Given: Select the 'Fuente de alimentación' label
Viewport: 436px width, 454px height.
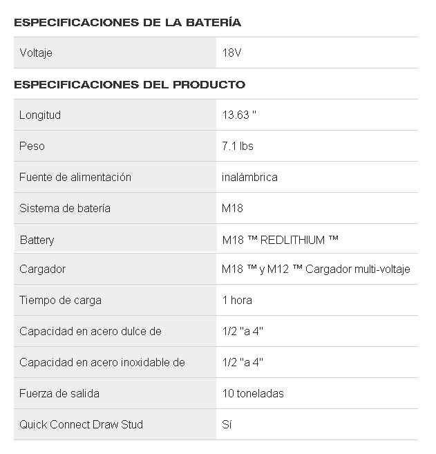Looking at the screenshot, I should [75, 177].
